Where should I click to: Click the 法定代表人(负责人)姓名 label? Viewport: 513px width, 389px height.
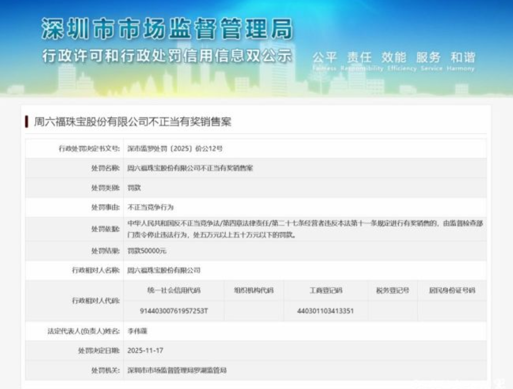(x=84, y=331)
